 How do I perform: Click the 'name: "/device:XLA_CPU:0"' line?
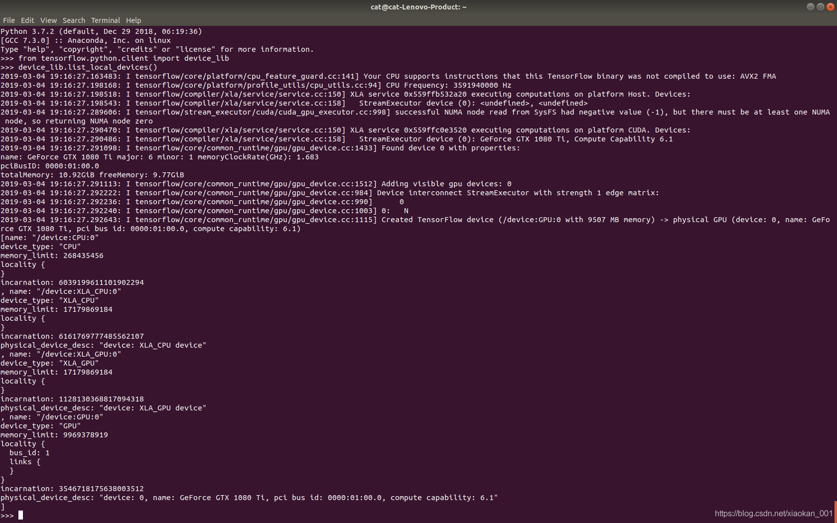tap(61, 291)
